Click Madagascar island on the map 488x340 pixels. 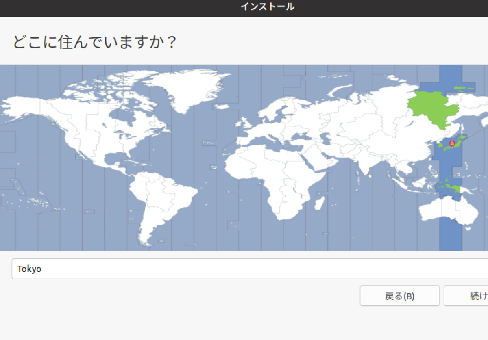320,204
